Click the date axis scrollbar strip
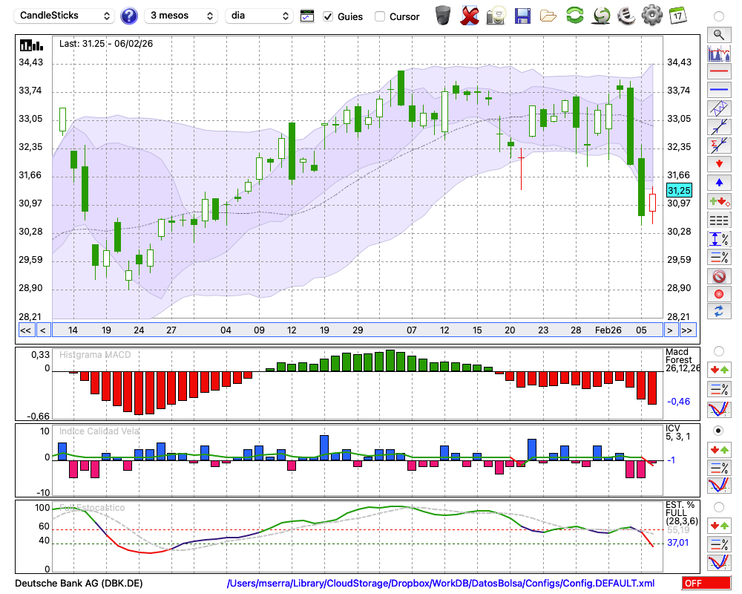 pos(358,330)
